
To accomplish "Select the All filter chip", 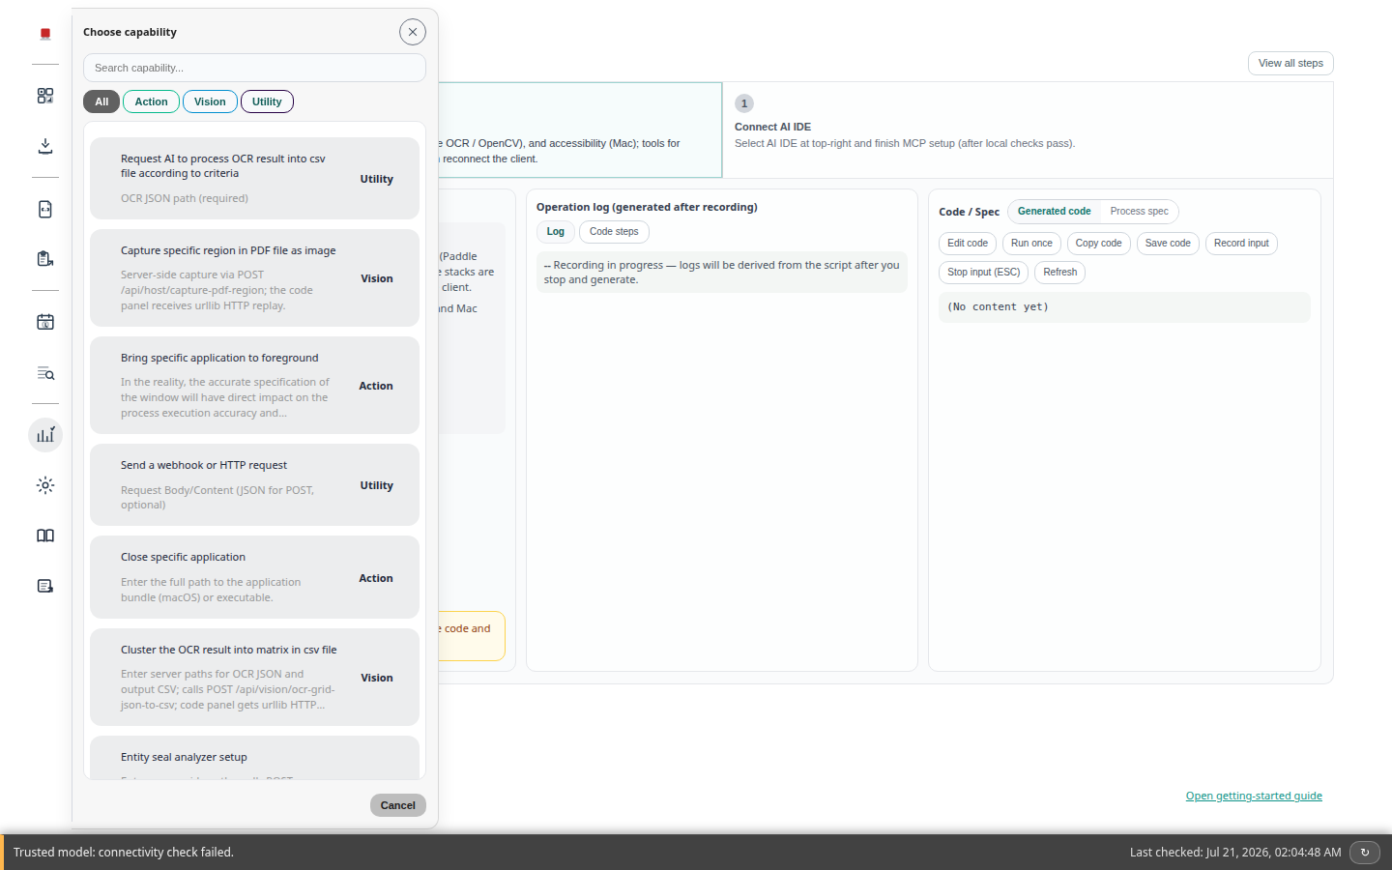I will (x=101, y=101).
